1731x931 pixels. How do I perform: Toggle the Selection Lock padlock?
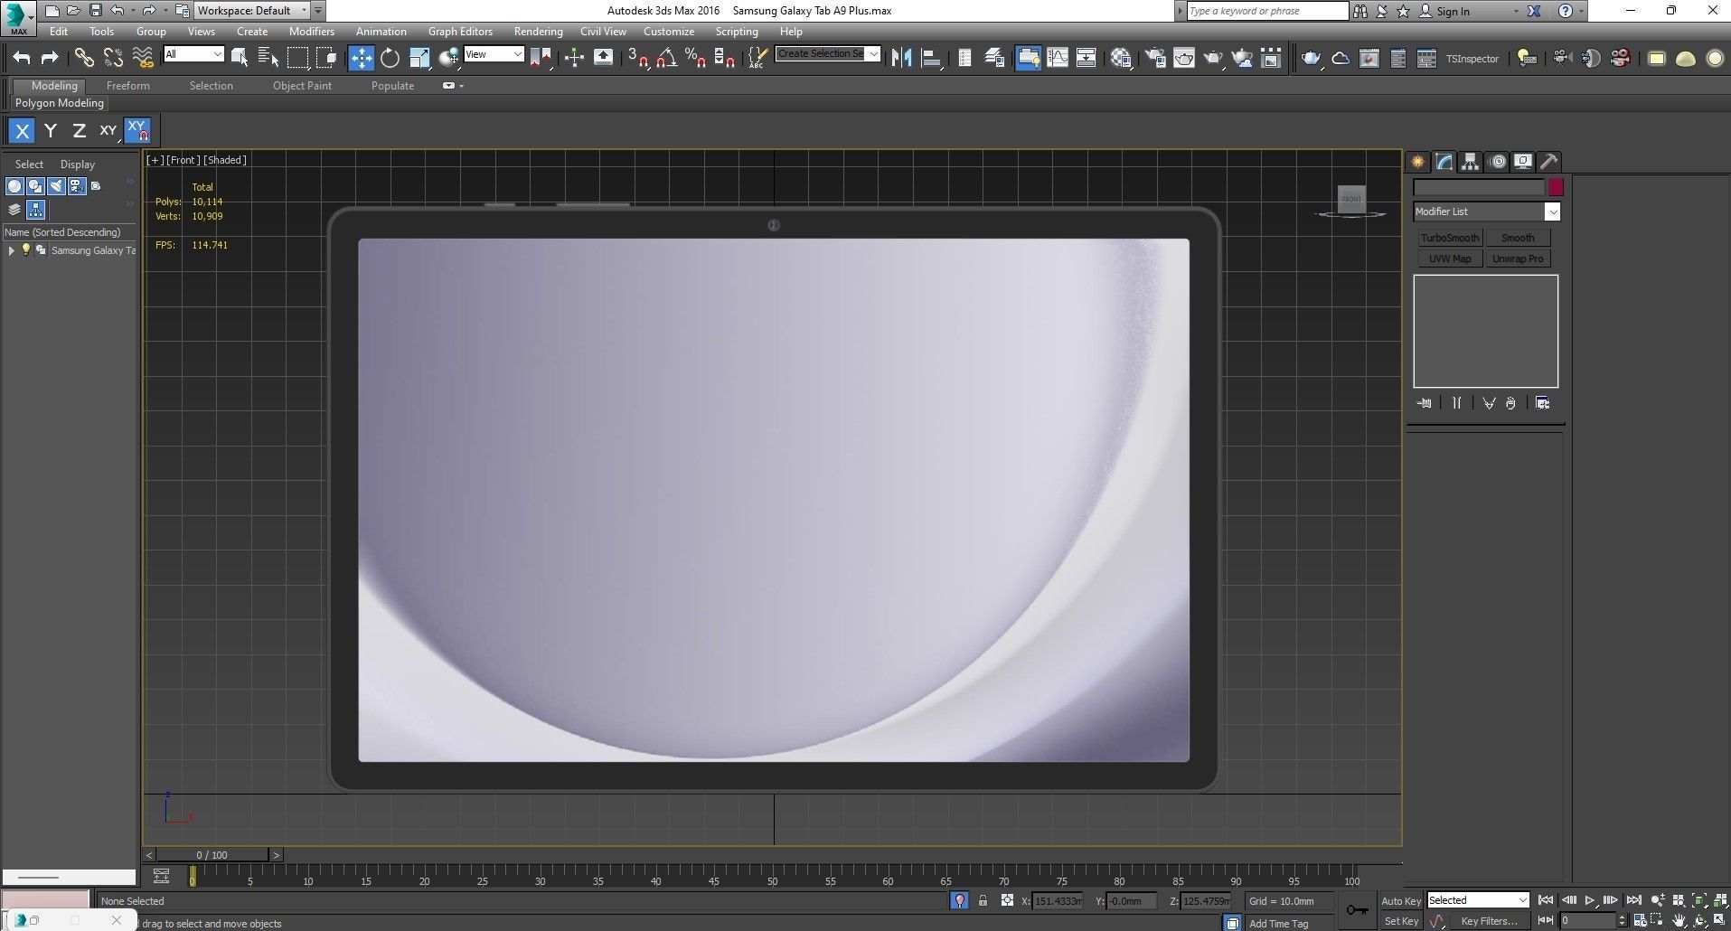pyautogui.click(x=983, y=901)
